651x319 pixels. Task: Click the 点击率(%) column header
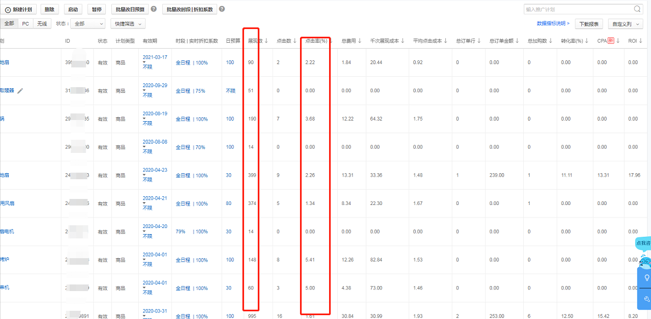[316, 41]
